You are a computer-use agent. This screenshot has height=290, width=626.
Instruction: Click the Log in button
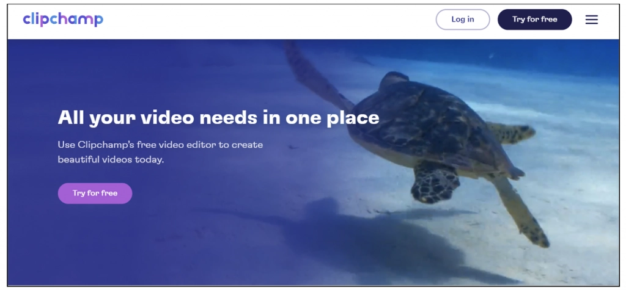coord(463,20)
